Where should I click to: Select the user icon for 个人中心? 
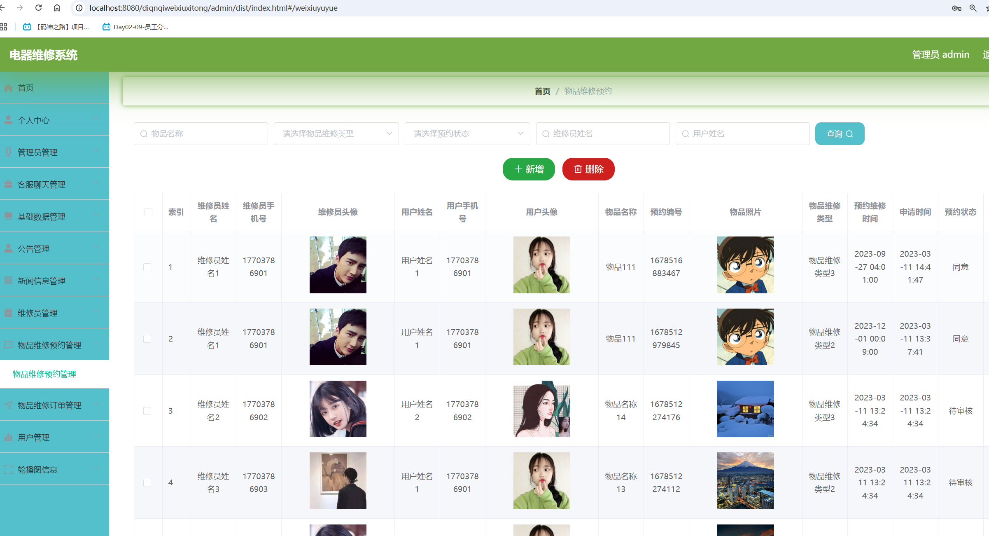pyautogui.click(x=9, y=119)
